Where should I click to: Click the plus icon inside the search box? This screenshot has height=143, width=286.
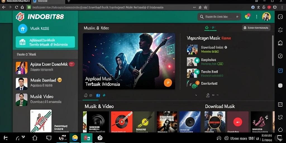[x=237, y=16]
